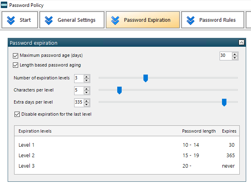Collapse the Password expiration panel
The height and width of the screenshot is (185, 251).
pyautogui.click(x=241, y=42)
